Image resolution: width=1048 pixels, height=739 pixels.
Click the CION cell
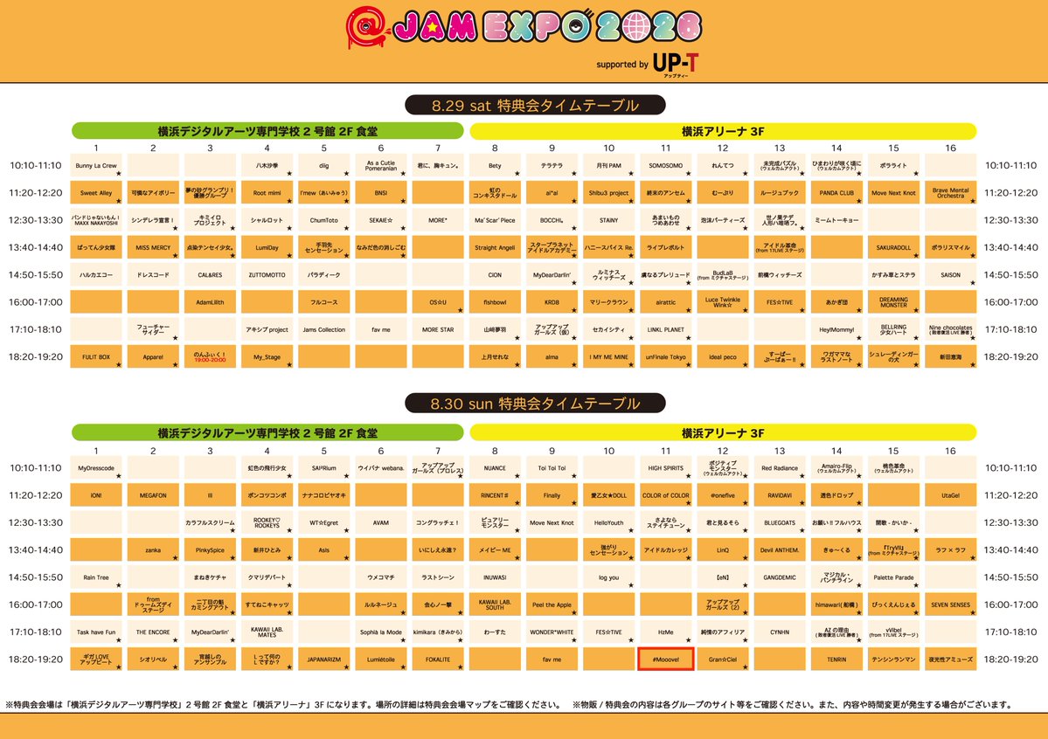click(496, 274)
